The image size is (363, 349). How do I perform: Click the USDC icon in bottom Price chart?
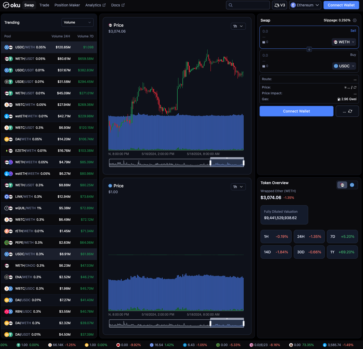[x=110, y=186]
